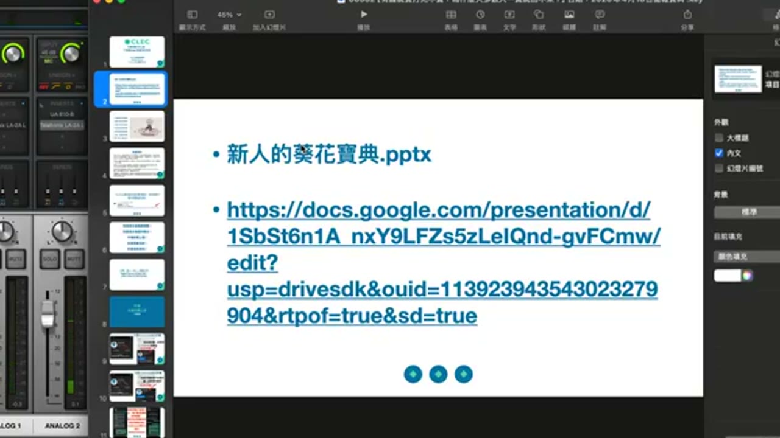Click the Play slideshow icon in toolbar
This screenshot has height=438, width=780.
coord(364,15)
